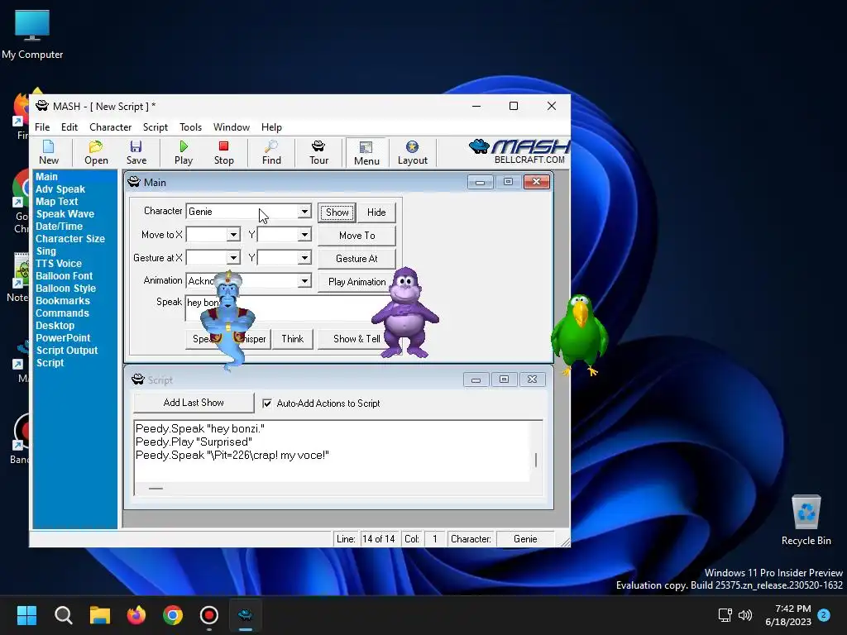Select the My Computer desktop icon
Image resolution: width=847 pixels, height=635 pixels.
coord(32,33)
